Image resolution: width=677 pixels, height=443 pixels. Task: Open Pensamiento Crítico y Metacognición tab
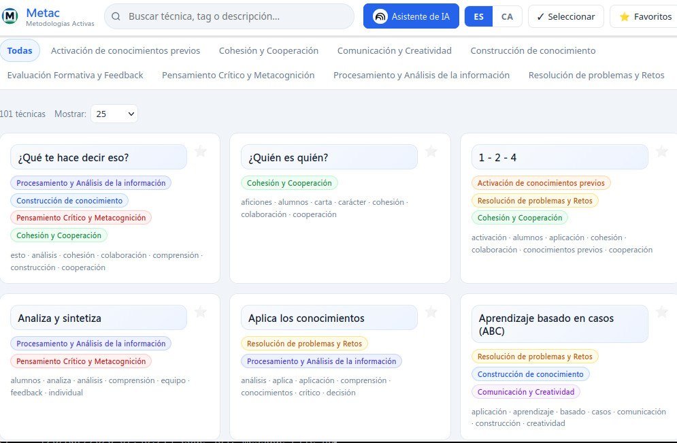pyautogui.click(x=238, y=75)
